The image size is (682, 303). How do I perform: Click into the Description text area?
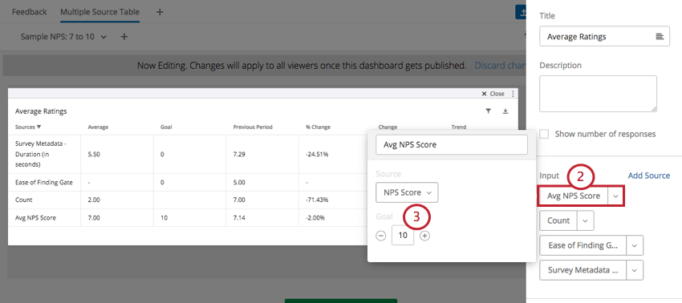pyautogui.click(x=598, y=94)
